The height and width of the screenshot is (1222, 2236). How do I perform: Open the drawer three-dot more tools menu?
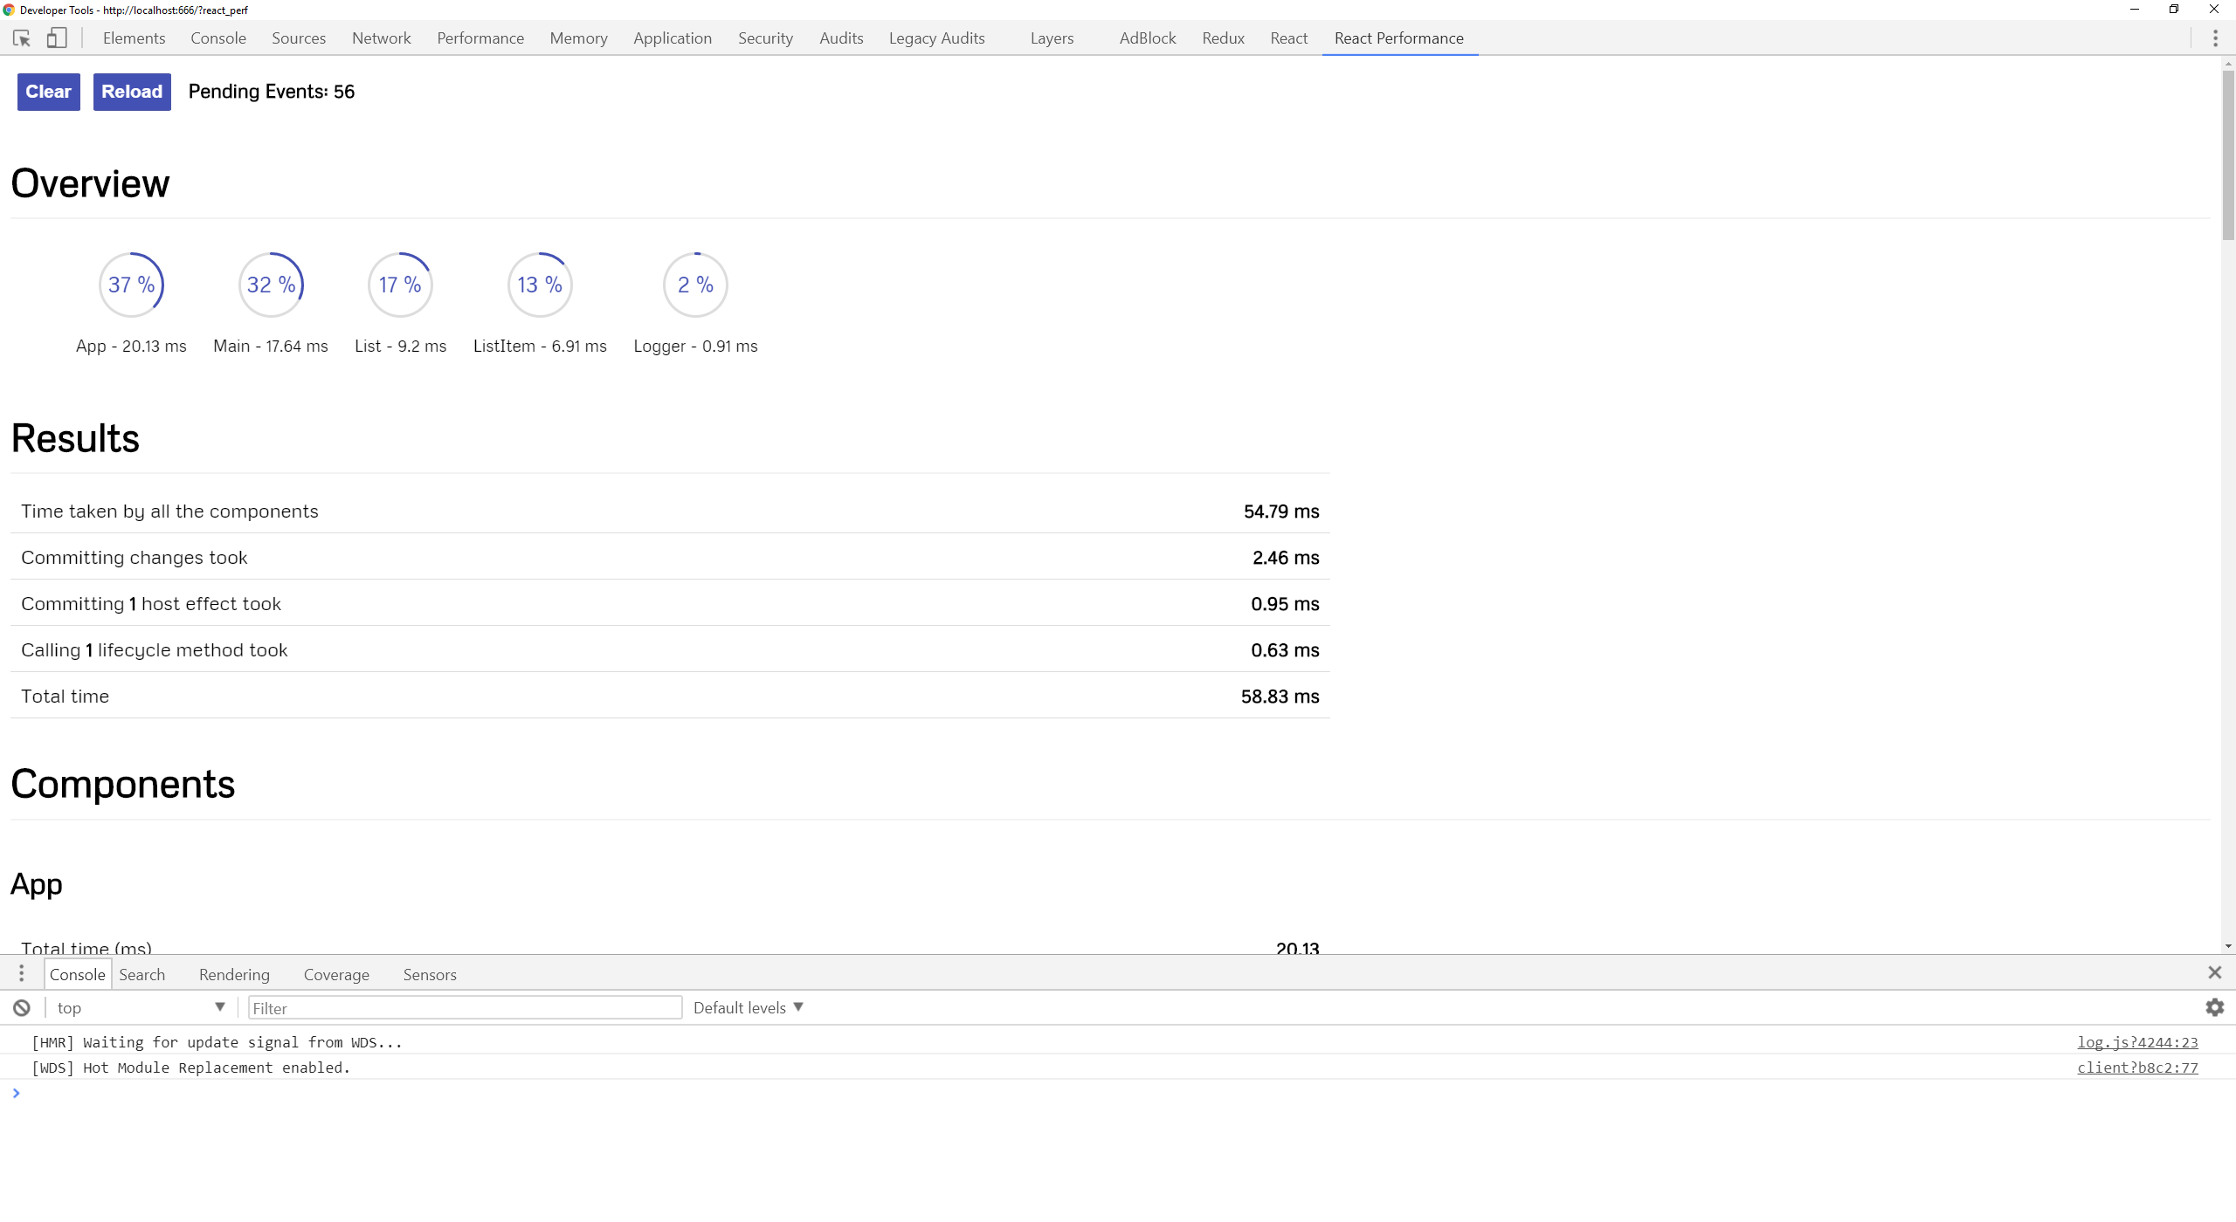tap(22, 974)
